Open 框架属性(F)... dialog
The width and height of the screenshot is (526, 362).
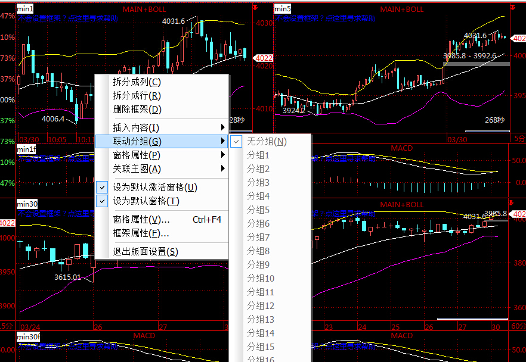pos(141,233)
